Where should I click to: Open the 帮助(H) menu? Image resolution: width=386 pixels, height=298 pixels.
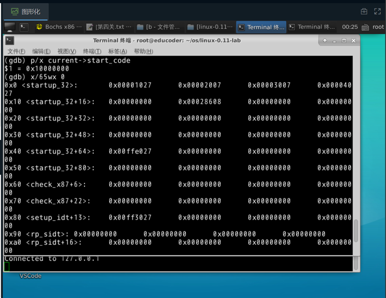143,51
